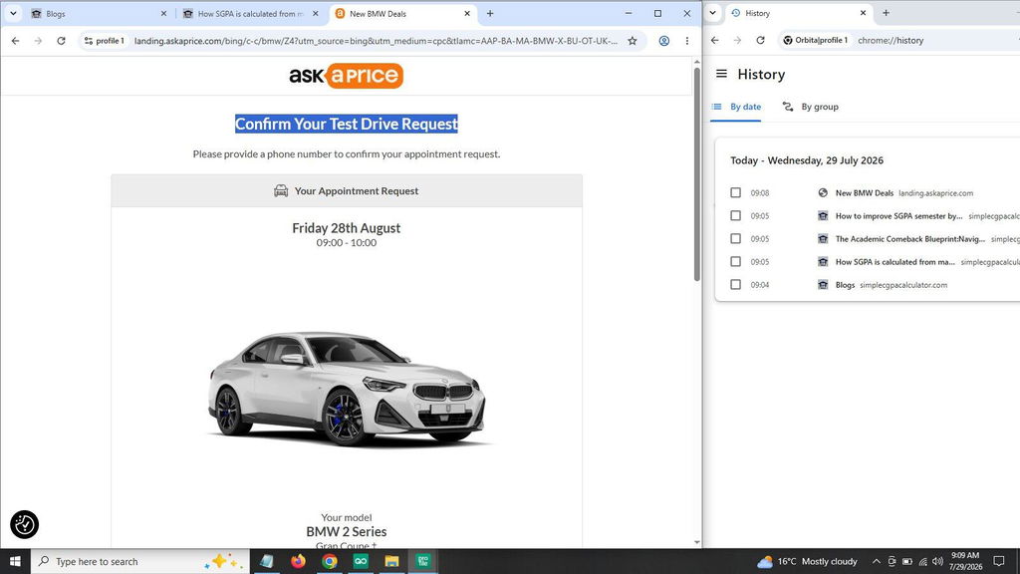The width and height of the screenshot is (1020, 574).
Task: Click the landing.askaprice.com address bar
Action: tap(376, 40)
